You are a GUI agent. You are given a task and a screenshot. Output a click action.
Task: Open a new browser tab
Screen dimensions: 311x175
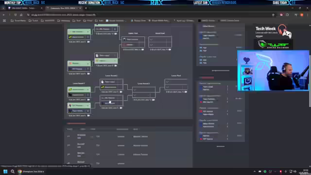point(86,8)
